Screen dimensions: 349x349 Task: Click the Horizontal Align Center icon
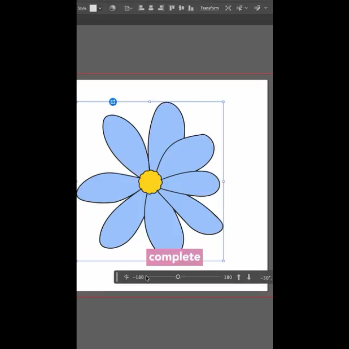point(151,8)
